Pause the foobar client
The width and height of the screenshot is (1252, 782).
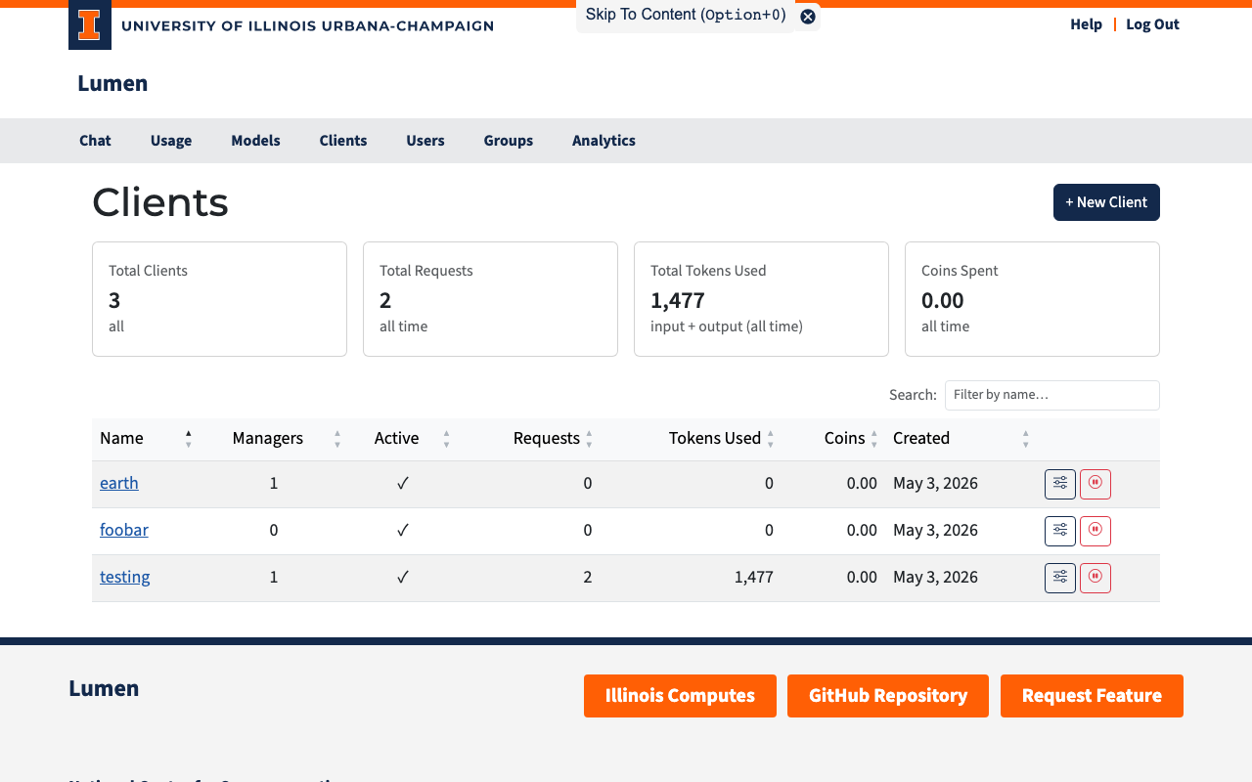(1095, 531)
